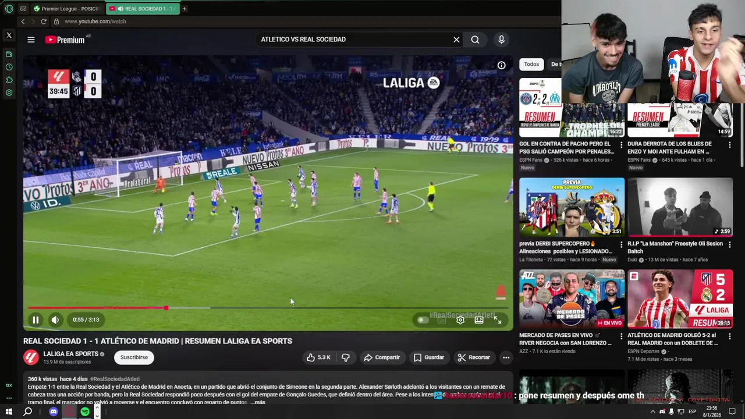
Task: Open options menu for MERCADO DE PASES video
Action: coord(622,336)
